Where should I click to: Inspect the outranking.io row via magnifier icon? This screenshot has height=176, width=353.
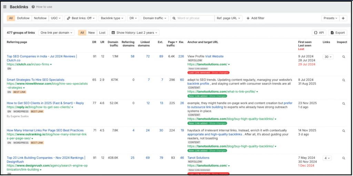click(344, 131)
